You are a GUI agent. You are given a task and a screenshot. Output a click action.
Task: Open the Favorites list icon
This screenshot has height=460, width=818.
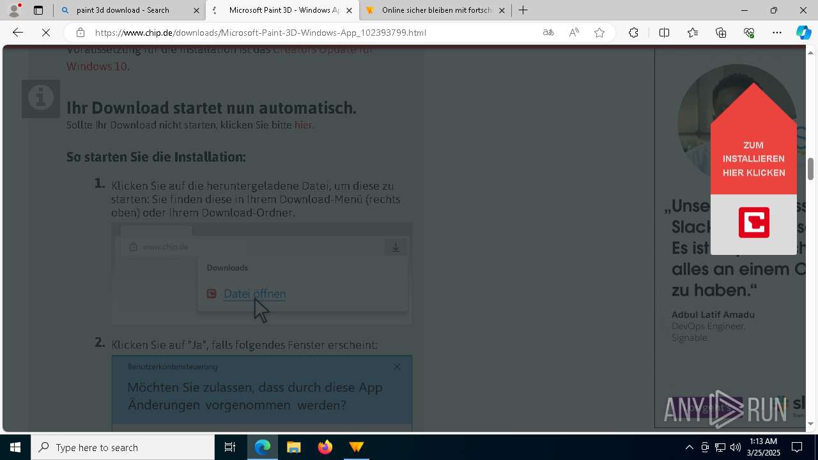tap(693, 33)
